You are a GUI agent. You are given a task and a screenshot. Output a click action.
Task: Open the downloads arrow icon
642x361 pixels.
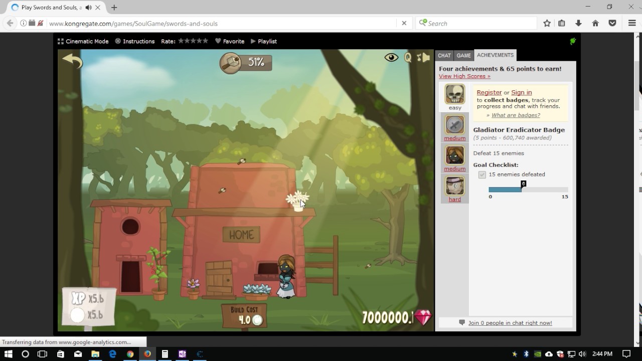[578, 23]
